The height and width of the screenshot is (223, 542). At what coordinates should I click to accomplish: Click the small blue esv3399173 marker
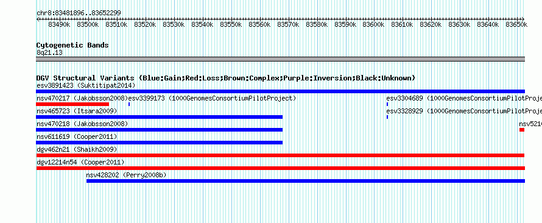coord(129,104)
